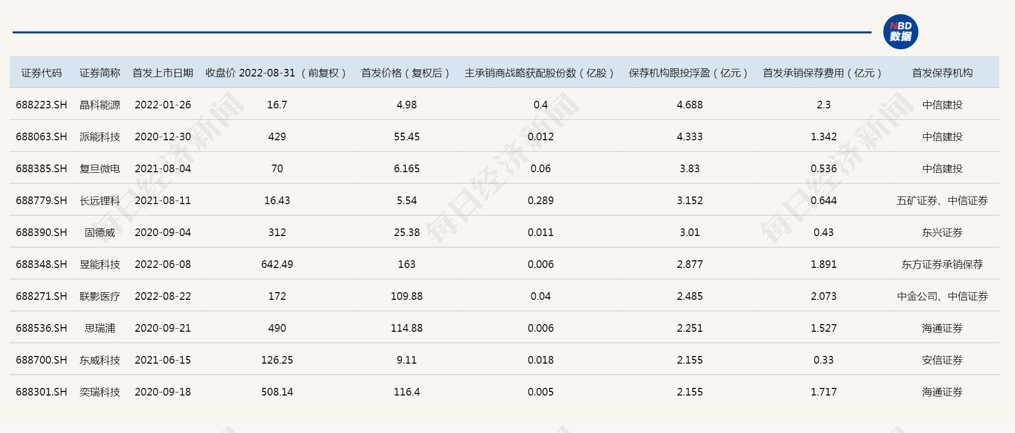
Task: Click floating profit value 2.877
Action: (x=690, y=264)
